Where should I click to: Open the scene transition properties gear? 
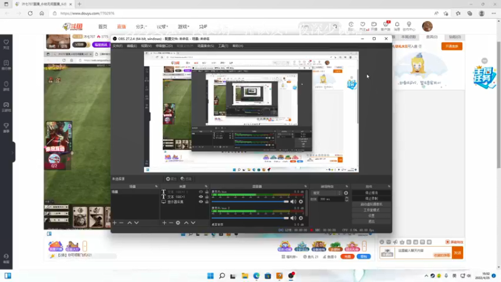click(346, 193)
